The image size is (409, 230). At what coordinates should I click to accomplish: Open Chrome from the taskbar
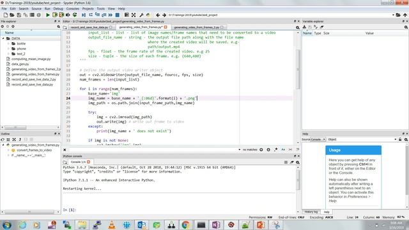pyautogui.click(x=186, y=225)
